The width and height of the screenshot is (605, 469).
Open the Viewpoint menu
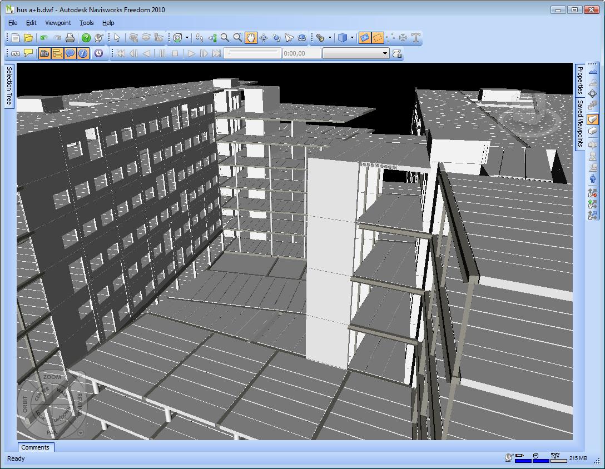[x=58, y=23]
